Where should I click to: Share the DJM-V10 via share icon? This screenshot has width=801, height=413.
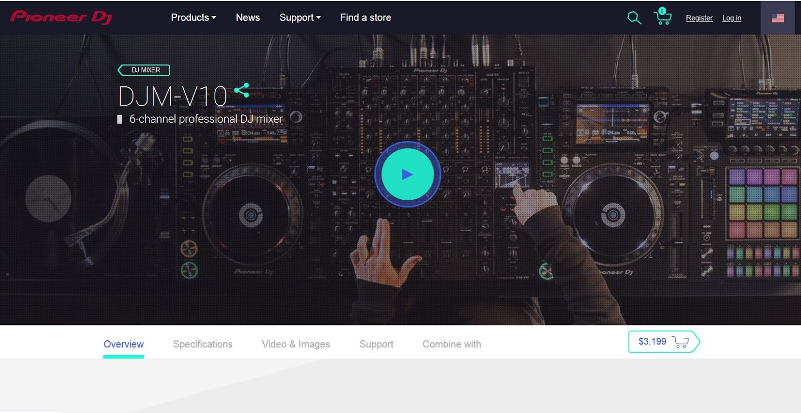(242, 90)
